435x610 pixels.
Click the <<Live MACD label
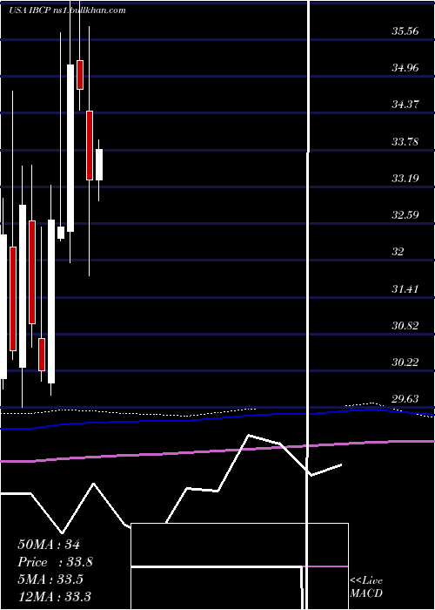[366, 587]
